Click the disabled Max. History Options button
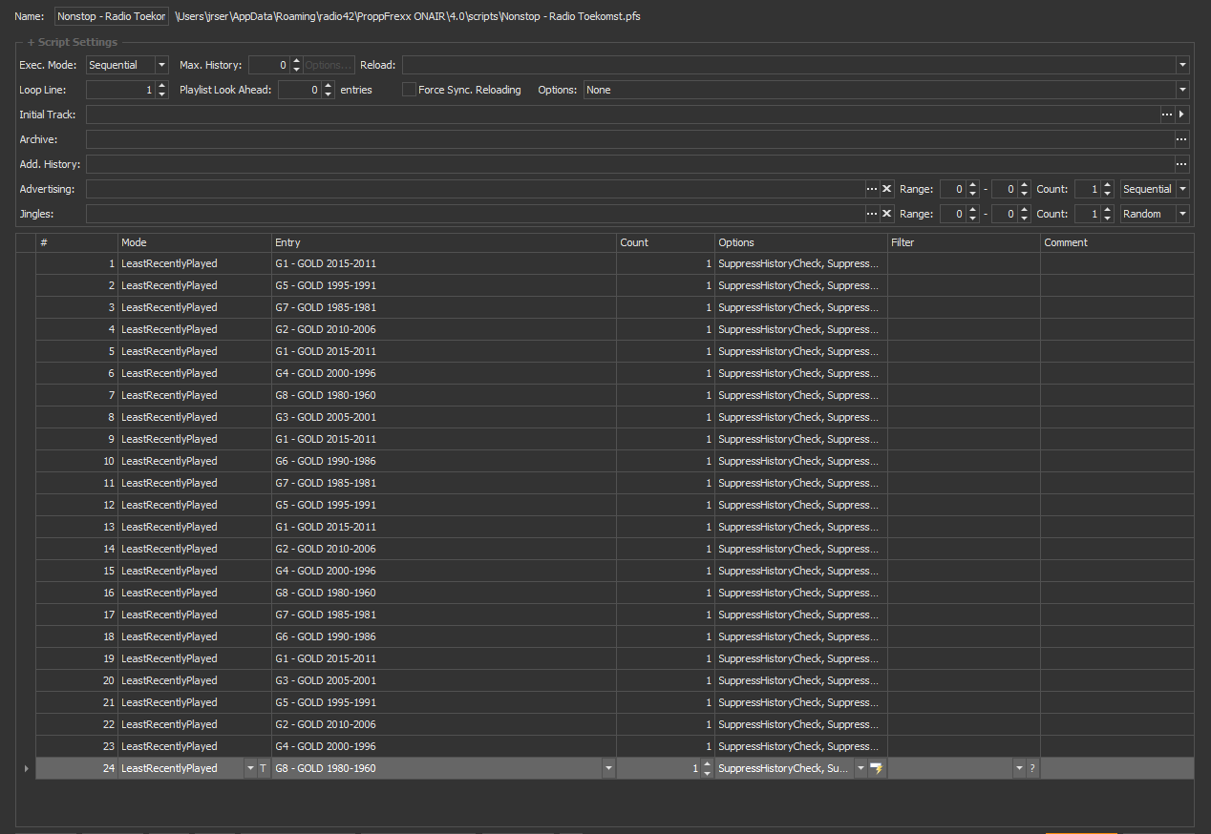The width and height of the screenshot is (1211, 834). click(x=329, y=65)
